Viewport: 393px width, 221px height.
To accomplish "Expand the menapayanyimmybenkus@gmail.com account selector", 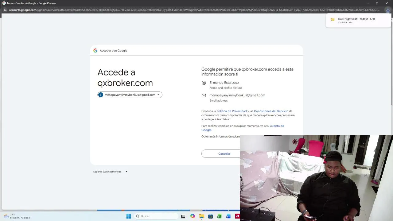I will coord(130,95).
